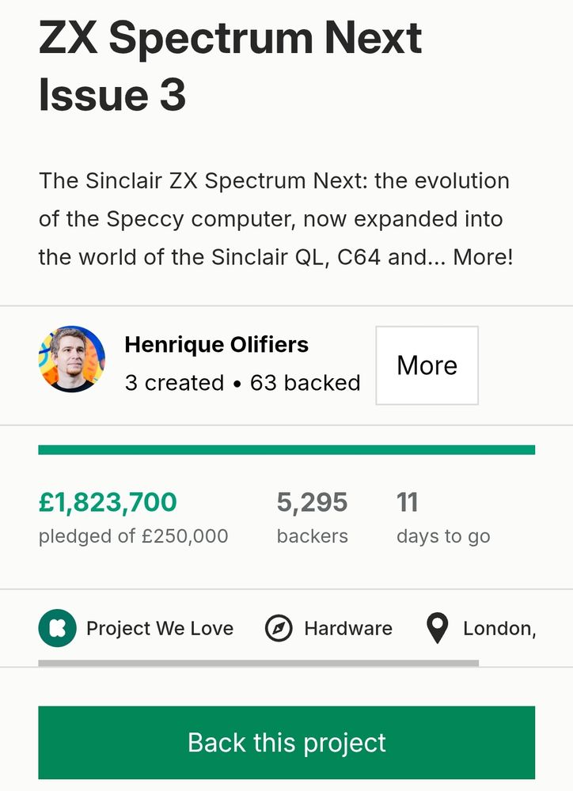Screen dimensions: 573x791
Task: Click the project description paragraph text
Action: tap(276, 219)
